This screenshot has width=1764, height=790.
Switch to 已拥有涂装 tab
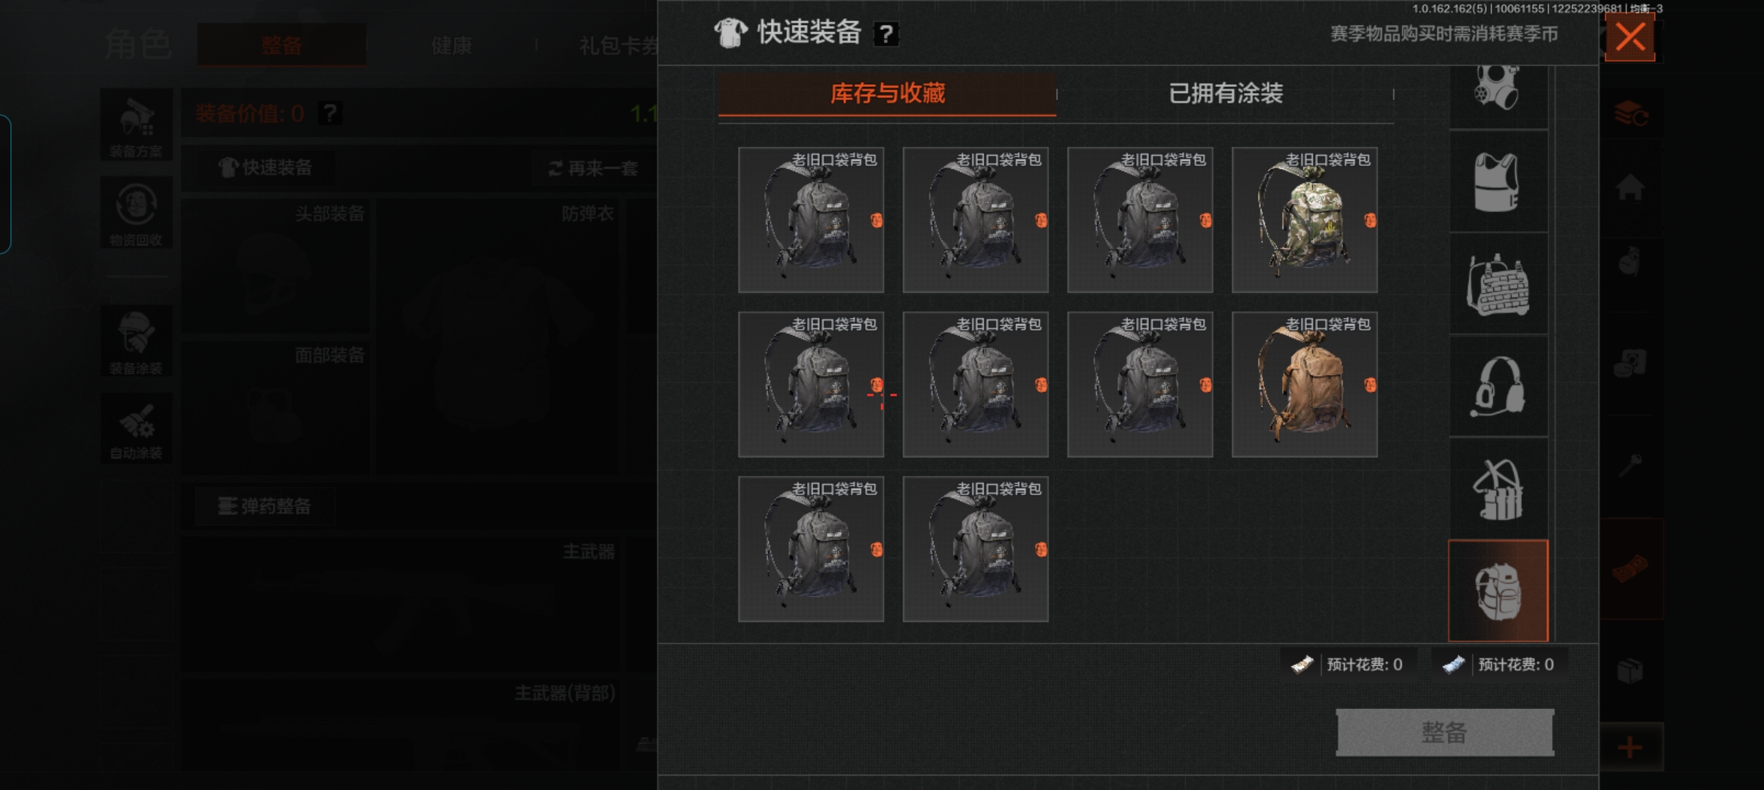click(x=1226, y=94)
